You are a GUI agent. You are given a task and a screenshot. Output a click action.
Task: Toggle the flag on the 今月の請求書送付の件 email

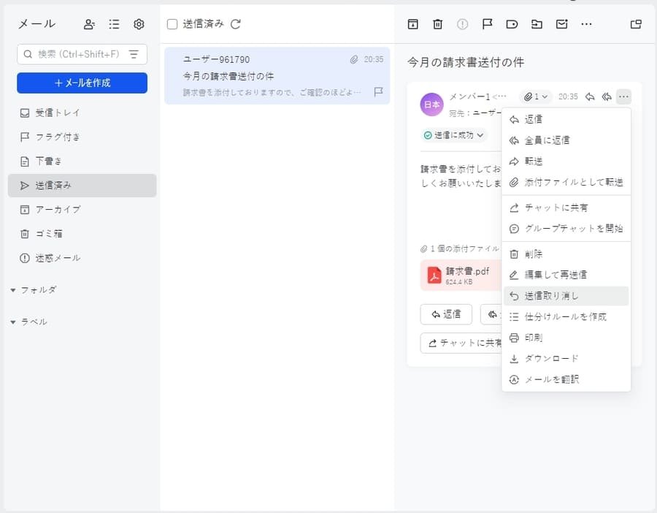[378, 92]
